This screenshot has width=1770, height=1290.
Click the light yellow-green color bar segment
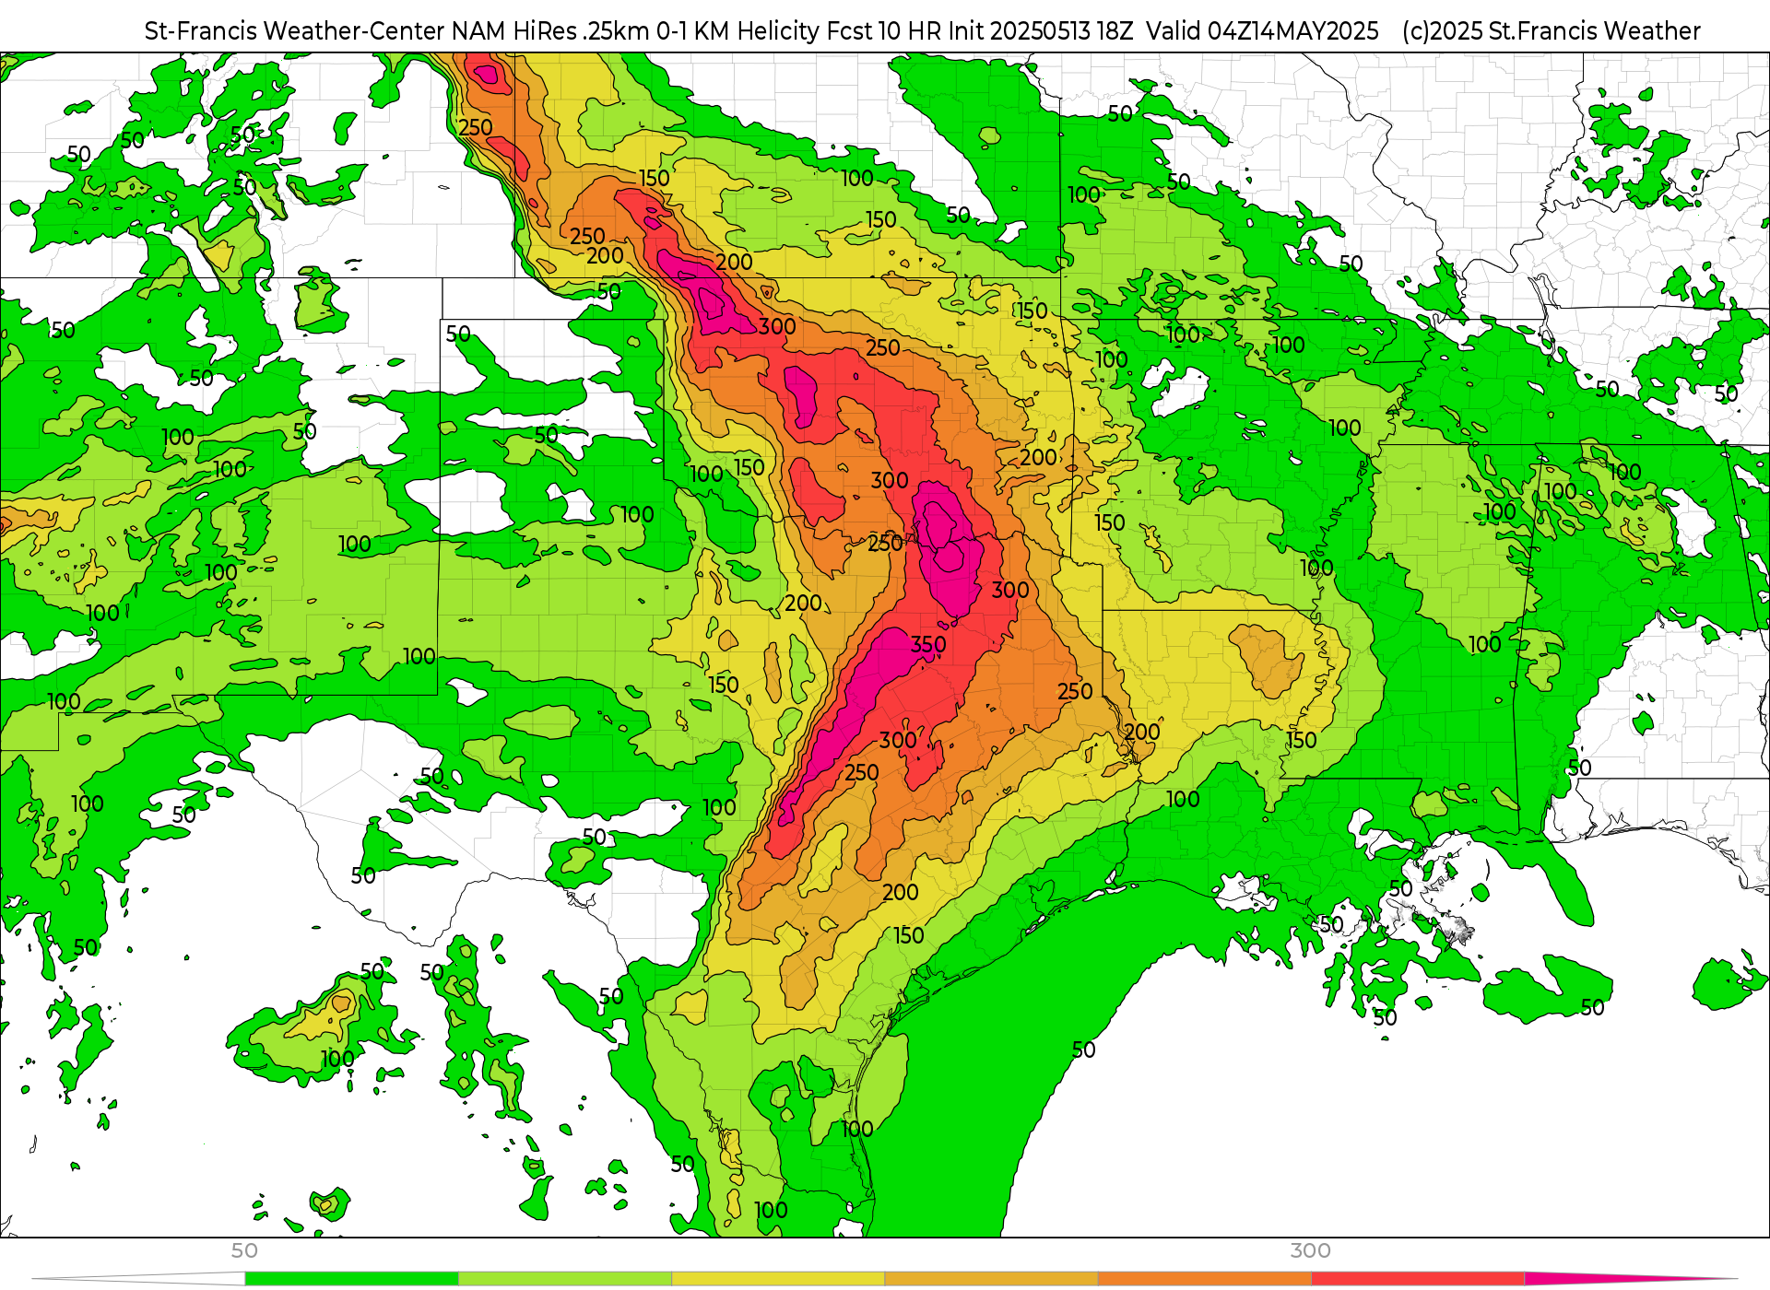565,1279
